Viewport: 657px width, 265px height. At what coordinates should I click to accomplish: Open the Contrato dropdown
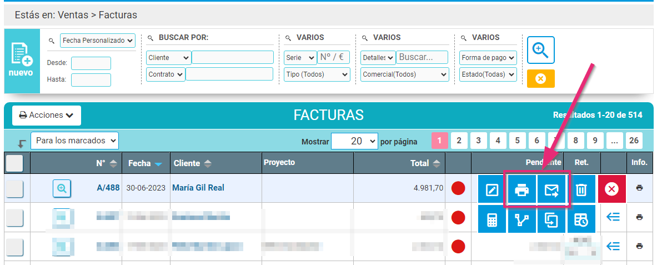[165, 74]
